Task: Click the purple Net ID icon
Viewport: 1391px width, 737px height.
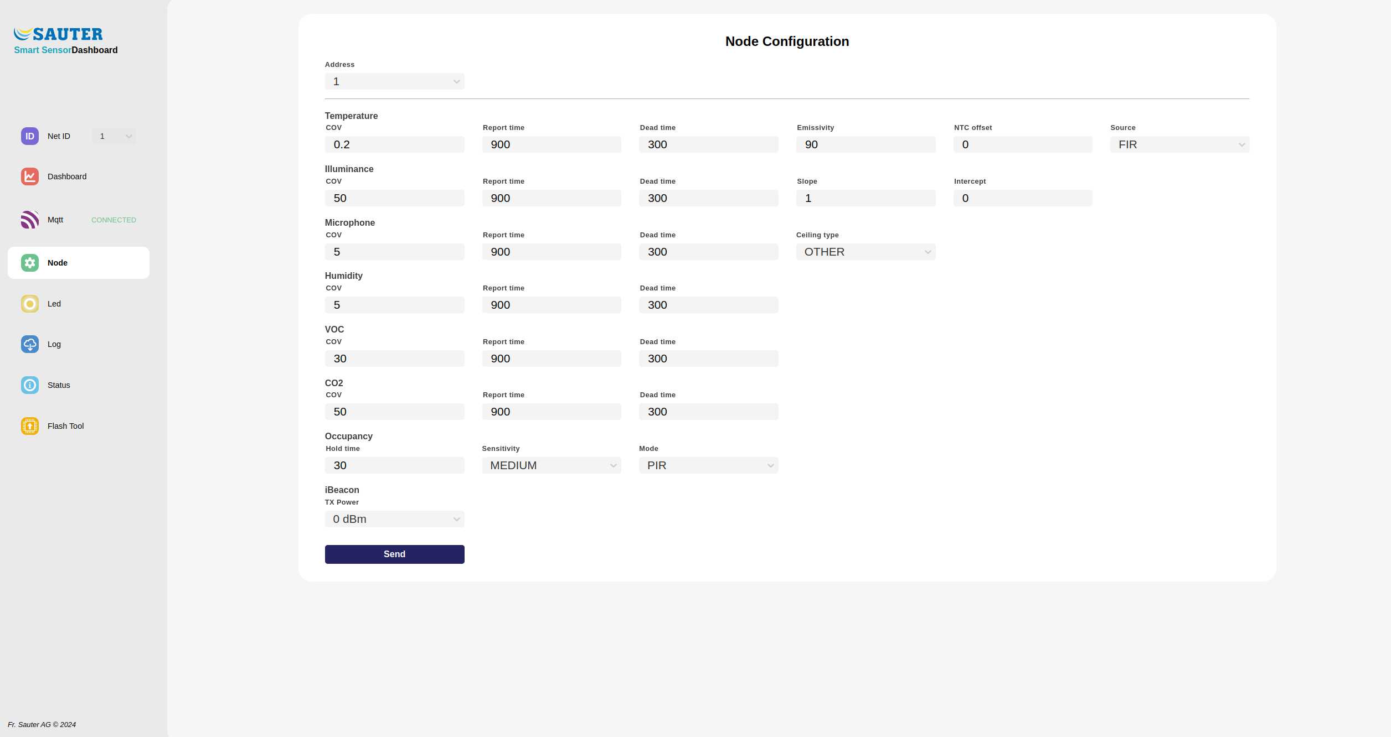Action: click(x=30, y=136)
